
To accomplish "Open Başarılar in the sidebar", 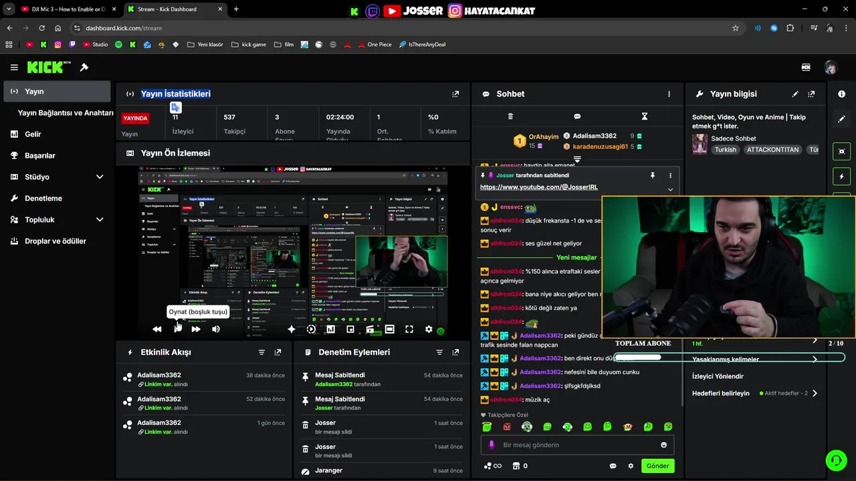I will coord(57,156).
